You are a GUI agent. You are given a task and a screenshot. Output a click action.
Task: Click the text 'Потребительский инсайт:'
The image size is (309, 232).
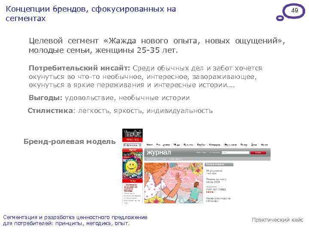(x=79, y=68)
